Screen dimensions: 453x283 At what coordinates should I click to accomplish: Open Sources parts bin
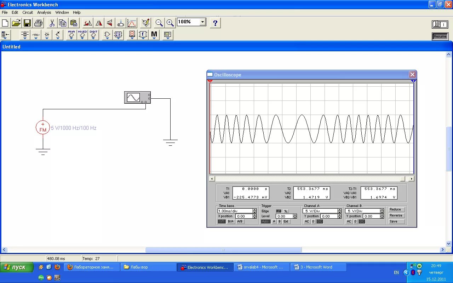coord(25,35)
